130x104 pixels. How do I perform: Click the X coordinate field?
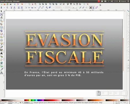tap(59, 8)
